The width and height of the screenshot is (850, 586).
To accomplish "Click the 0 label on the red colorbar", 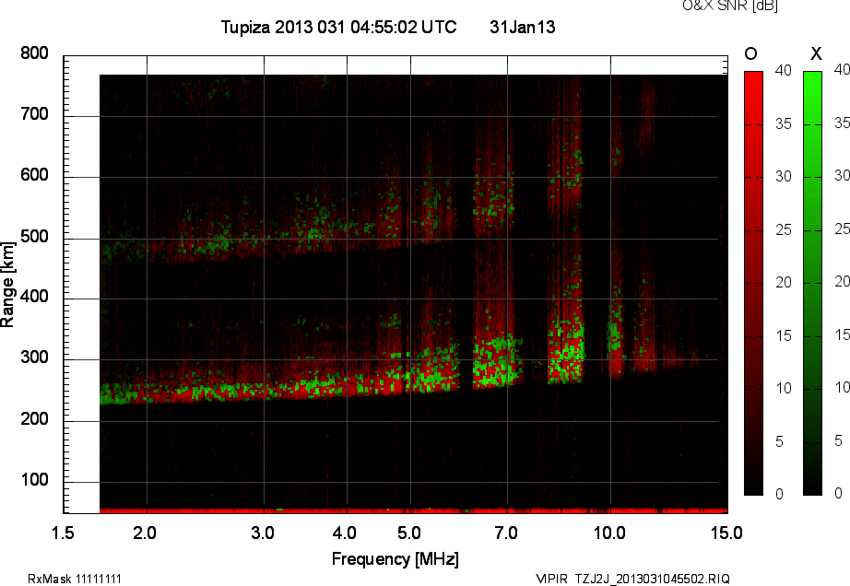I will [x=780, y=494].
